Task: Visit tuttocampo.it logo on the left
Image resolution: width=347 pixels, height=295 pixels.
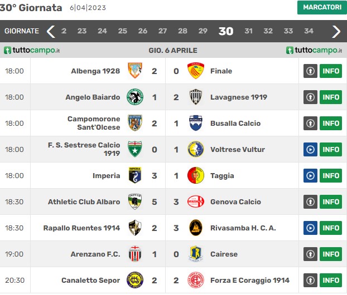Action: click(x=32, y=50)
